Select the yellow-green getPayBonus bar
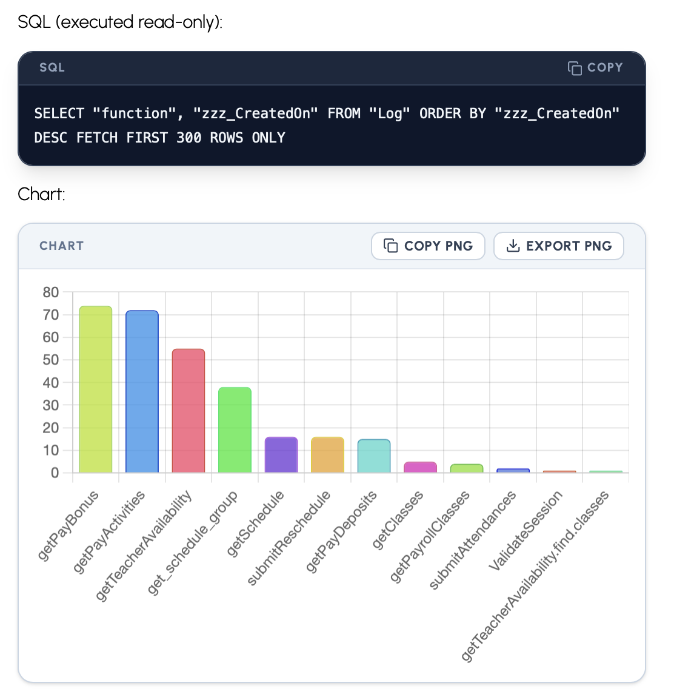 96,389
